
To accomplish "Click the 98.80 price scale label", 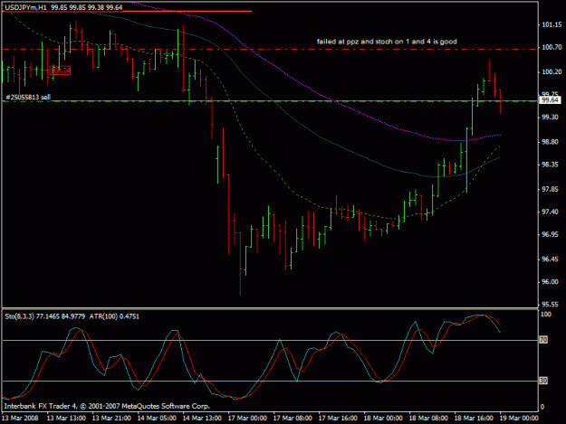I will tap(552, 142).
